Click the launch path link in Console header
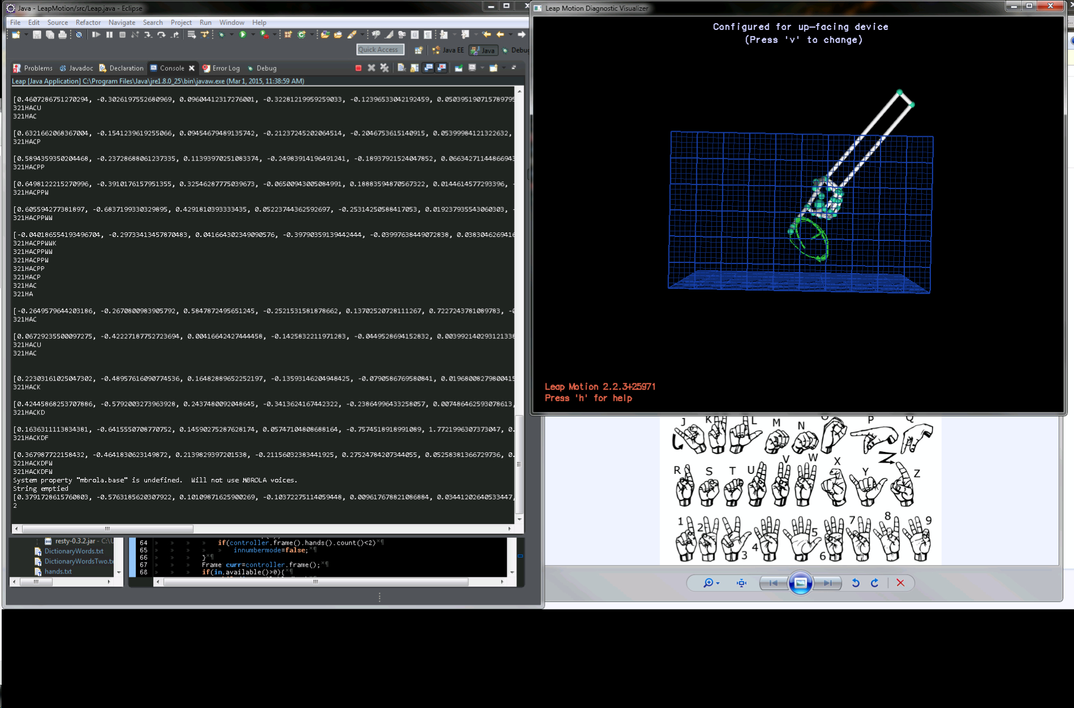Image resolution: width=1074 pixels, height=708 pixels. [158, 81]
